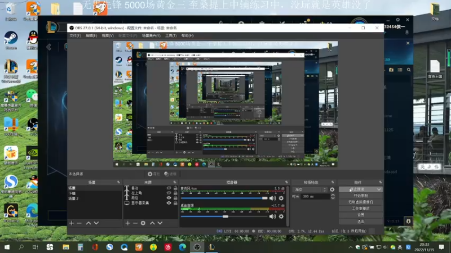Click 启动虚拟摄像机 virtual camera button
Viewport: 451px width, 253px height.
(x=360, y=202)
